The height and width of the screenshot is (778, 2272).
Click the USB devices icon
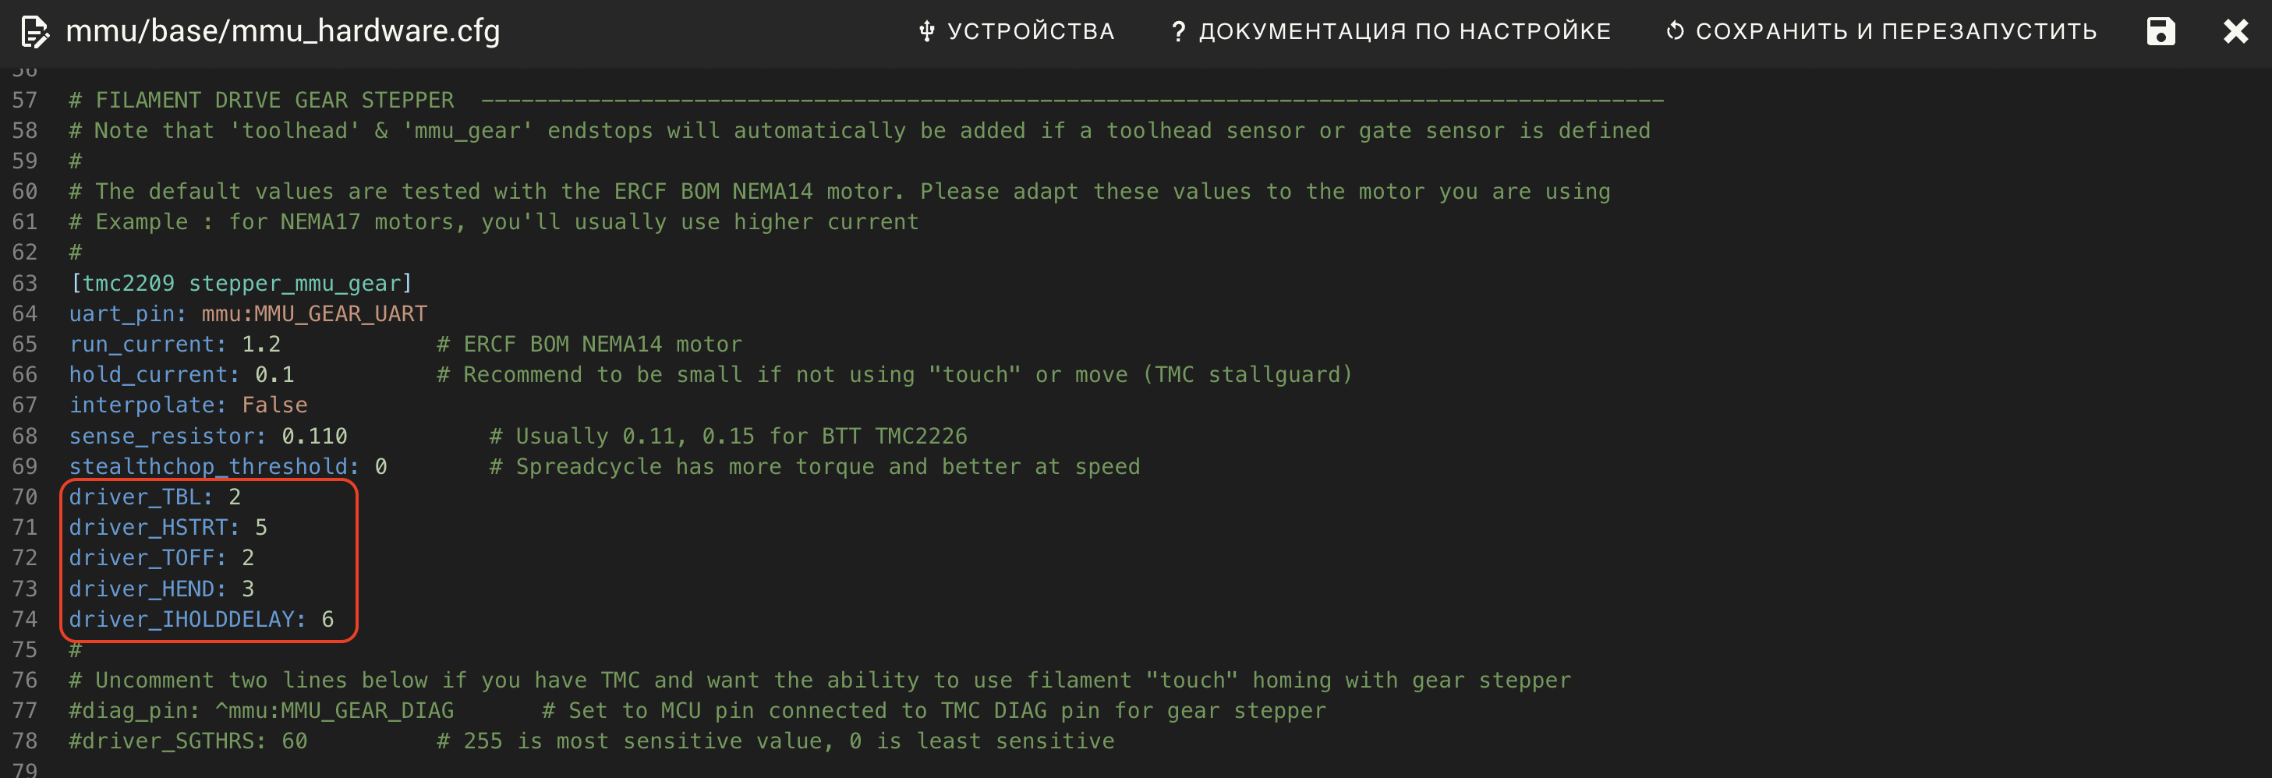[x=926, y=32]
